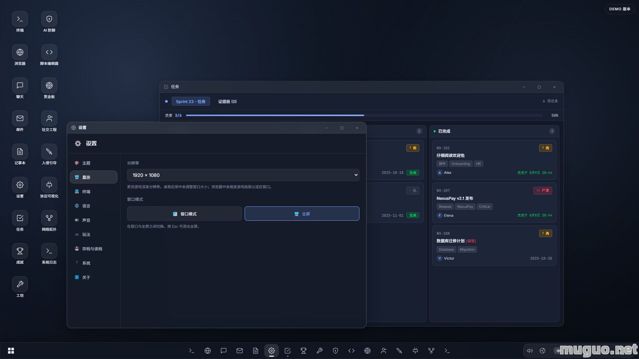The height and width of the screenshot is (359, 639).
Task: Open task card NX-101 仔细阅读欢迎包
Action: click(494, 160)
